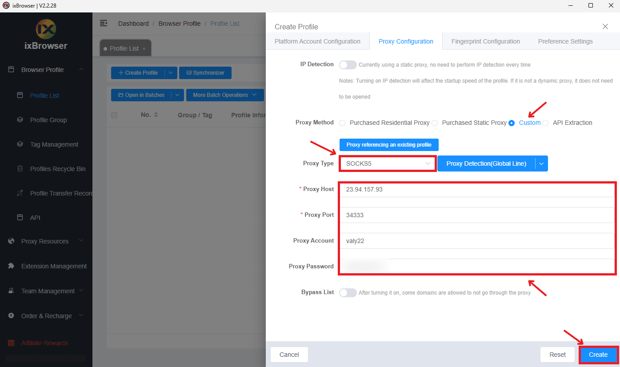Open the Preference Settings tab

pos(565,41)
